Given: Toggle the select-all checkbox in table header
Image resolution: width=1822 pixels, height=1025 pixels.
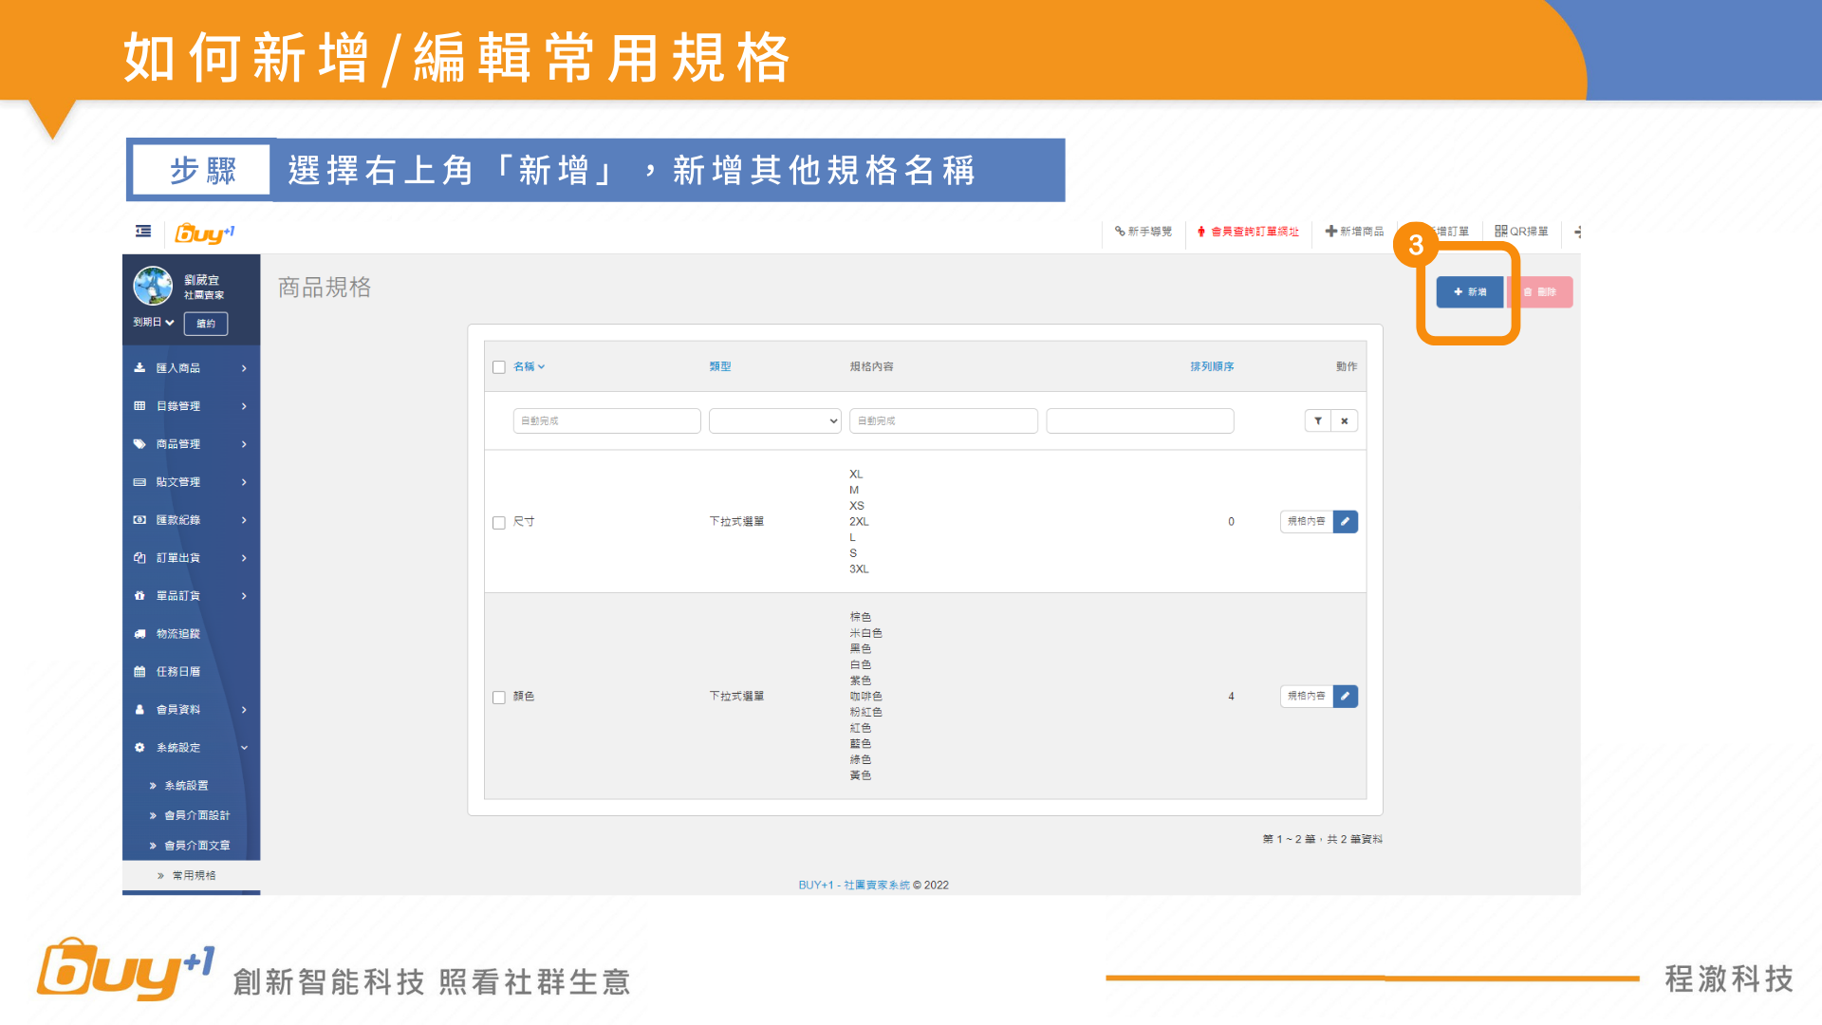Looking at the screenshot, I should (499, 367).
